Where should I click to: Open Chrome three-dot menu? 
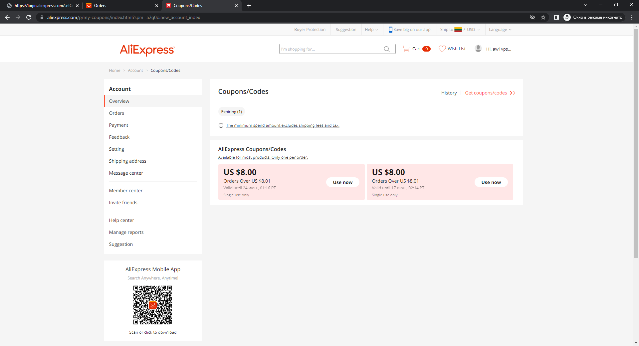[632, 17]
